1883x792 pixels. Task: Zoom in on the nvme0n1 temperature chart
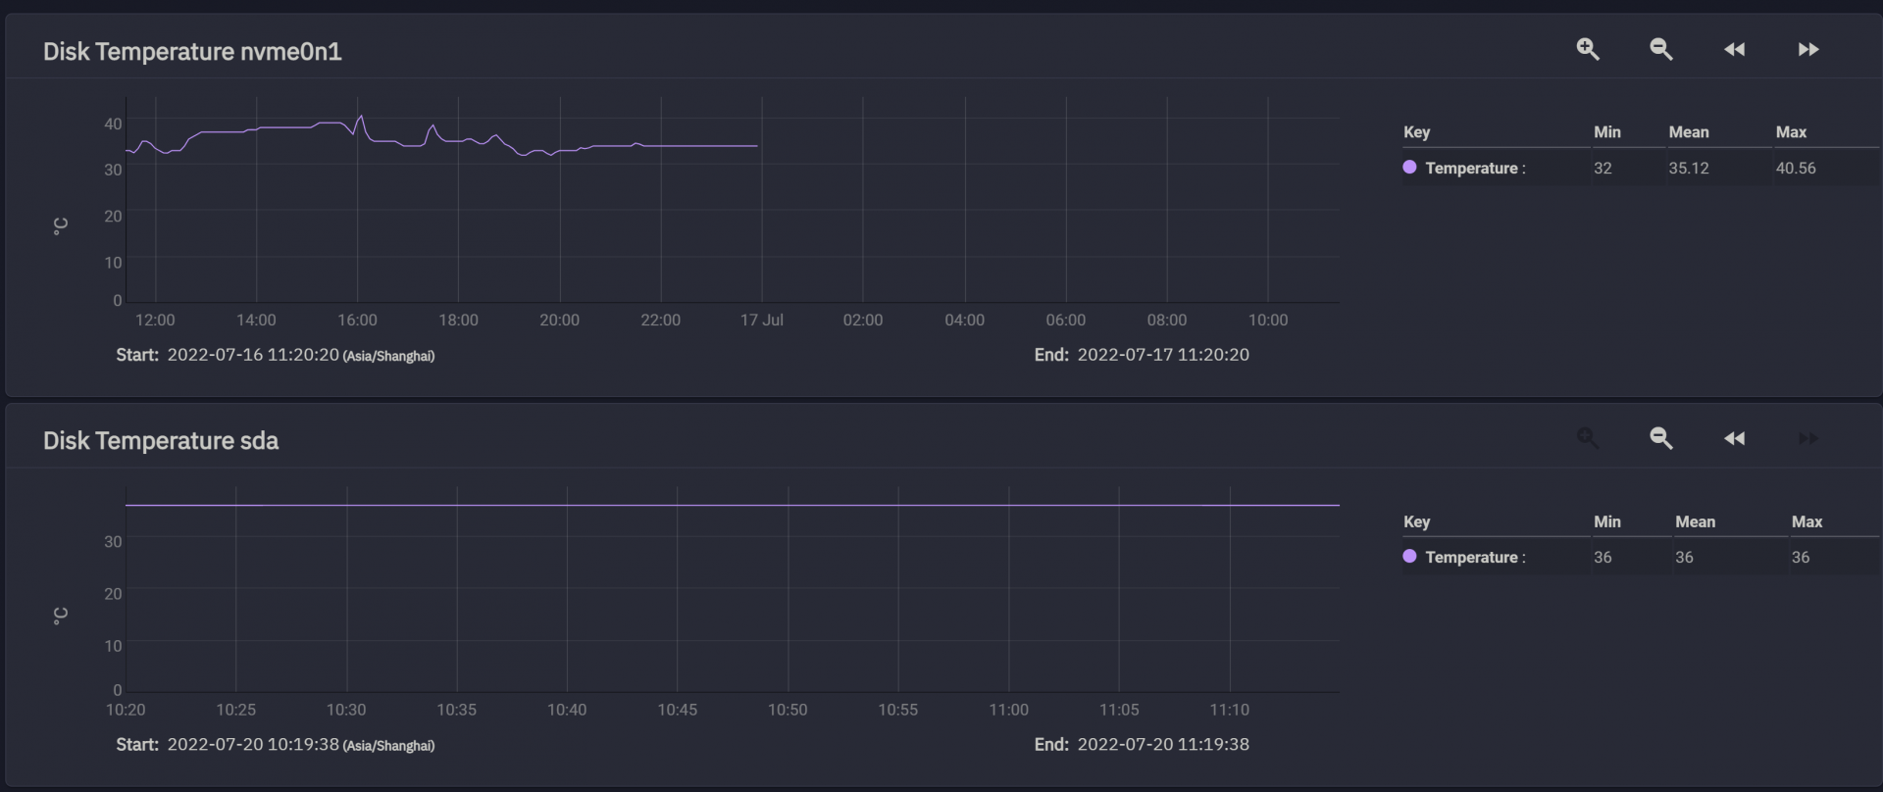point(1588,49)
